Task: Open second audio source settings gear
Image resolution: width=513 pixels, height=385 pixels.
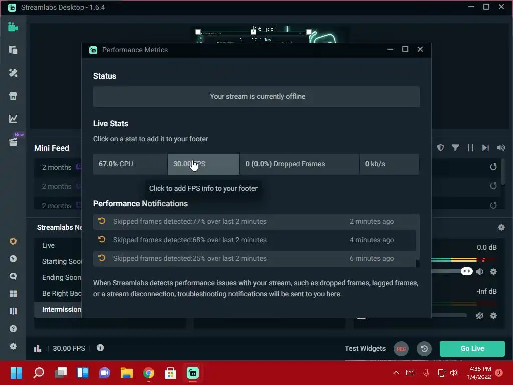Action: click(x=493, y=316)
